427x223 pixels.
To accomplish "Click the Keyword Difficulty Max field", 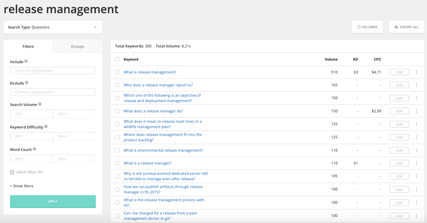I will tap(74, 136).
